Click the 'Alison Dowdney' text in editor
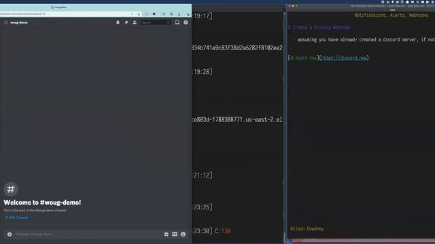This screenshot has height=244, width=435. pos(307,229)
